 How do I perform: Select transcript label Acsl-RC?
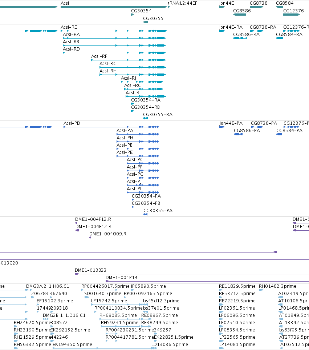(133, 85)
